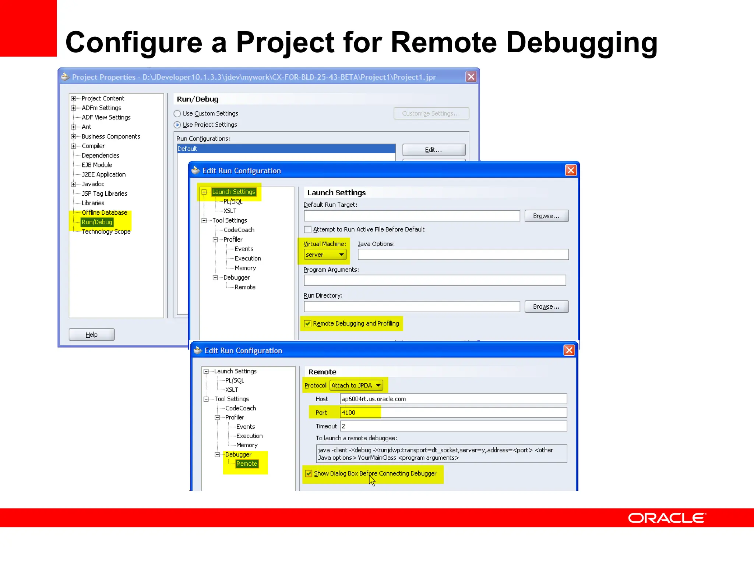Image resolution: width=754 pixels, height=565 pixels.
Task: Select Run/Debug in Project Properties tree
Action: click(x=97, y=222)
